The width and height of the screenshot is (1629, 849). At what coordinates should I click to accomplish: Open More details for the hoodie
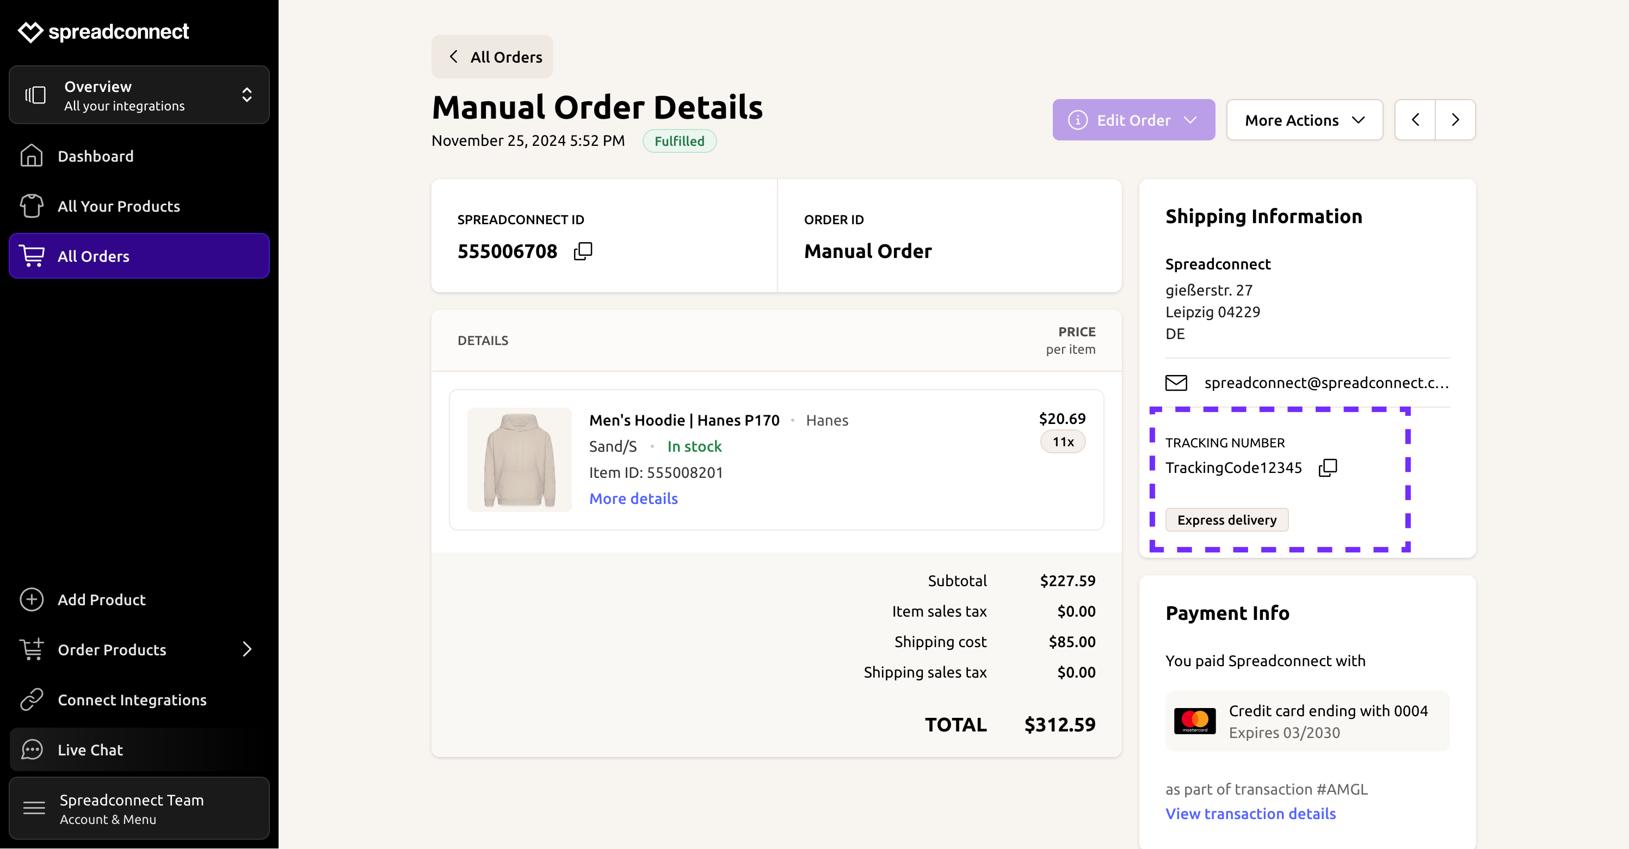[633, 499]
